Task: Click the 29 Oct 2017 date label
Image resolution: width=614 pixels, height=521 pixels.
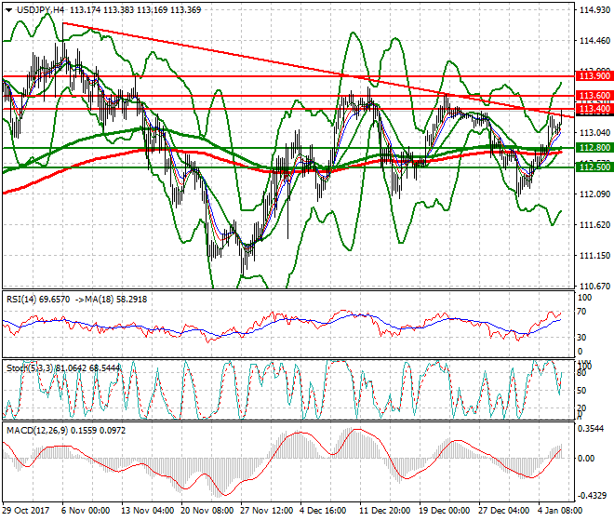Action: (x=26, y=511)
